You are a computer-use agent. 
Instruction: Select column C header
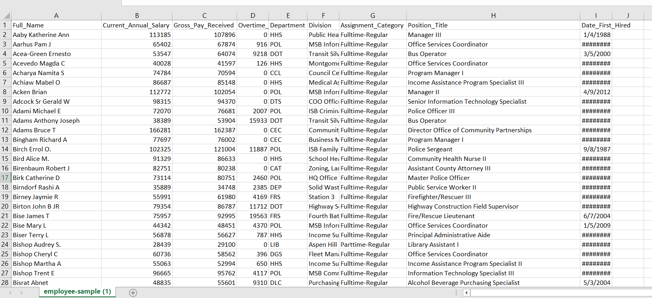pyautogui.click(x=204, y=15)
